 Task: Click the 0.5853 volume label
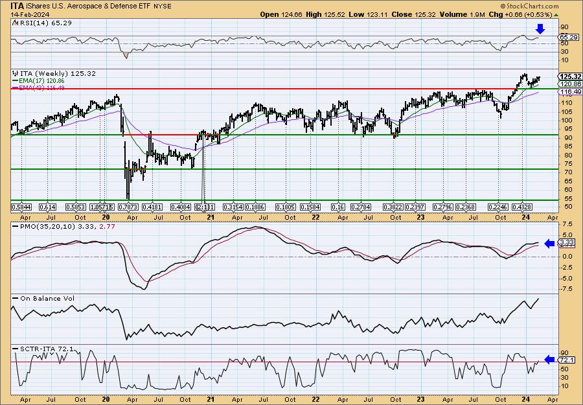[x=76, y=207]
